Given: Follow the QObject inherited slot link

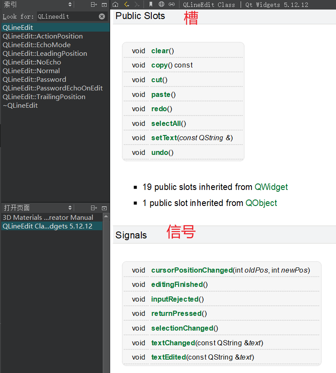Looking at the screenshot, I should [261, 203].
